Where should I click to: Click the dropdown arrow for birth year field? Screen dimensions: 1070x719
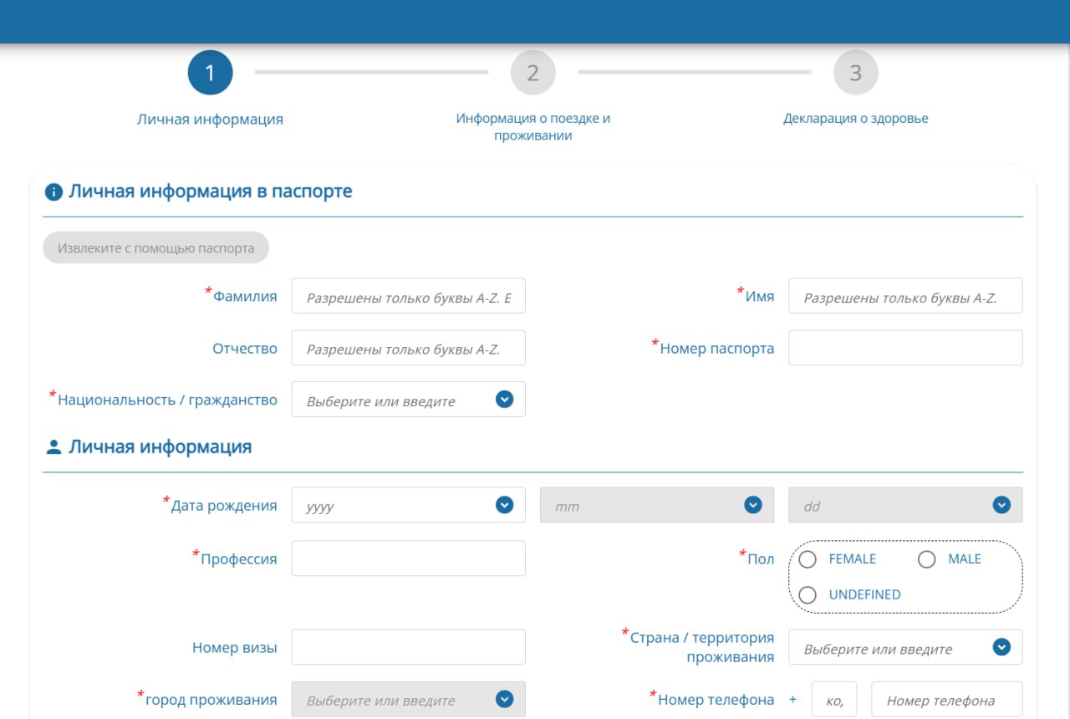[x=503, y=504]
